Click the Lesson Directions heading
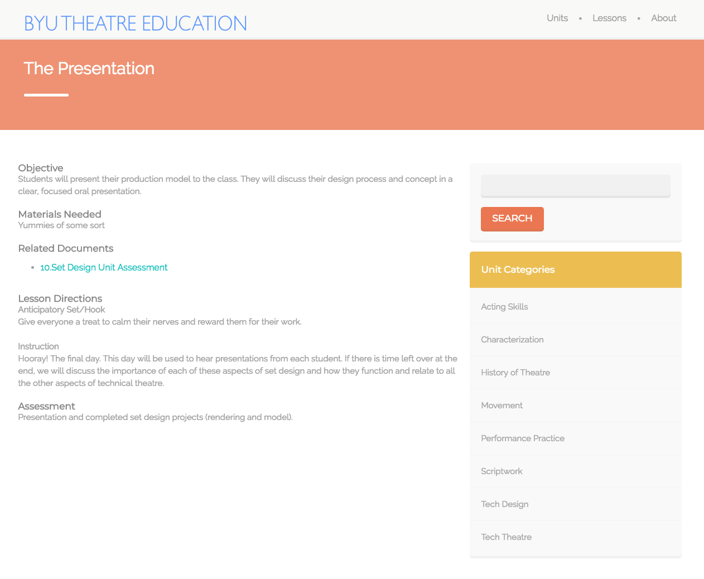The width and height of the screenshot is (704, 579). point(60,298)
